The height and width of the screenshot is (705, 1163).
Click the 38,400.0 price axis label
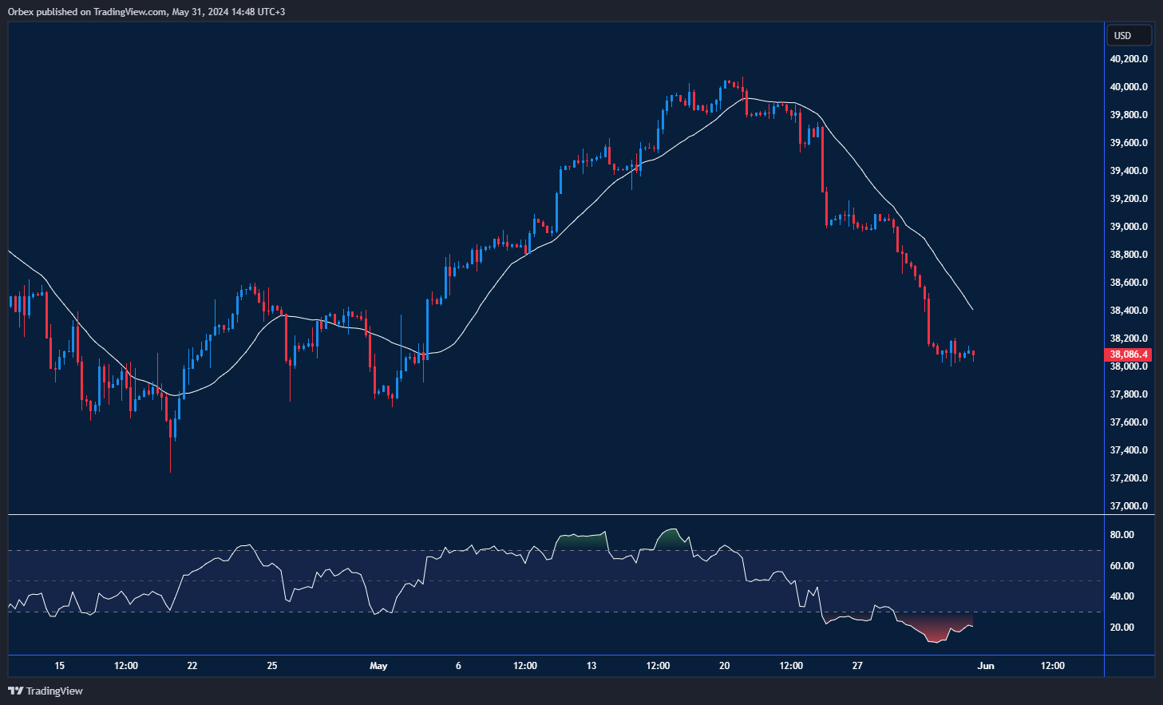(1129, 311)
